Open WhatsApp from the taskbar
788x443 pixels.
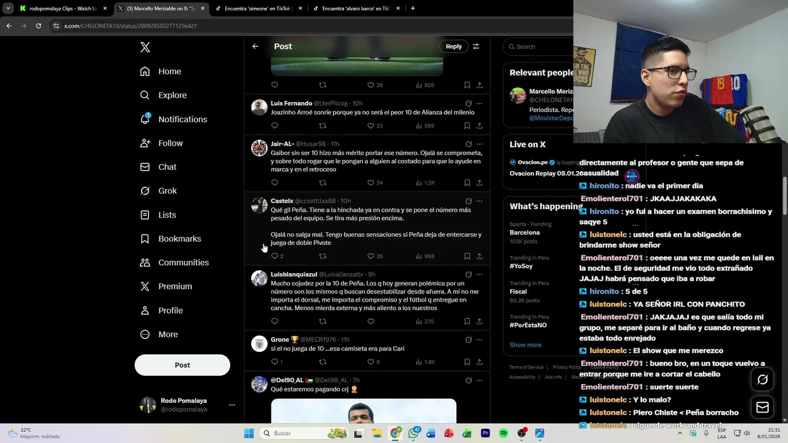[413, 433]
